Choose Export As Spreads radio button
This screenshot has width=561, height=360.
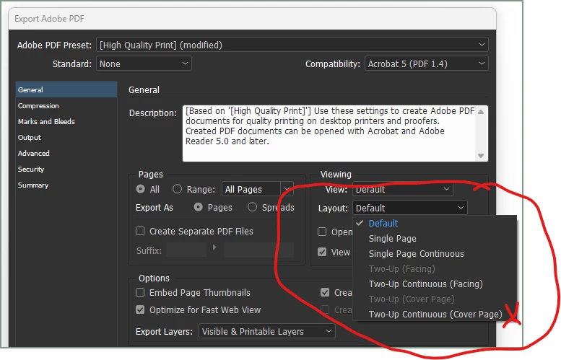(252, 207)
